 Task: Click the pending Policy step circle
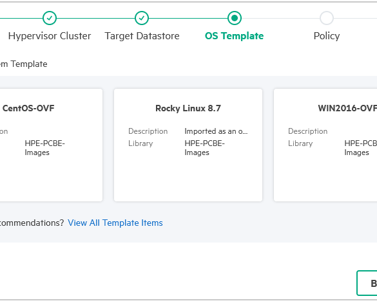click(327, 18)
